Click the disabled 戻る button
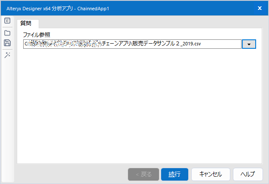This screenshot has height=184, width=269. 144,174
